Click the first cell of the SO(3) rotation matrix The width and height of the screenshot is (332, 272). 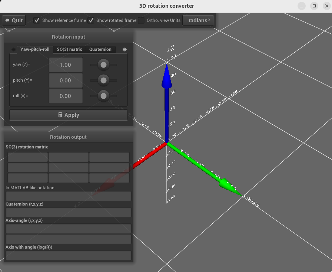coord(28,157)
